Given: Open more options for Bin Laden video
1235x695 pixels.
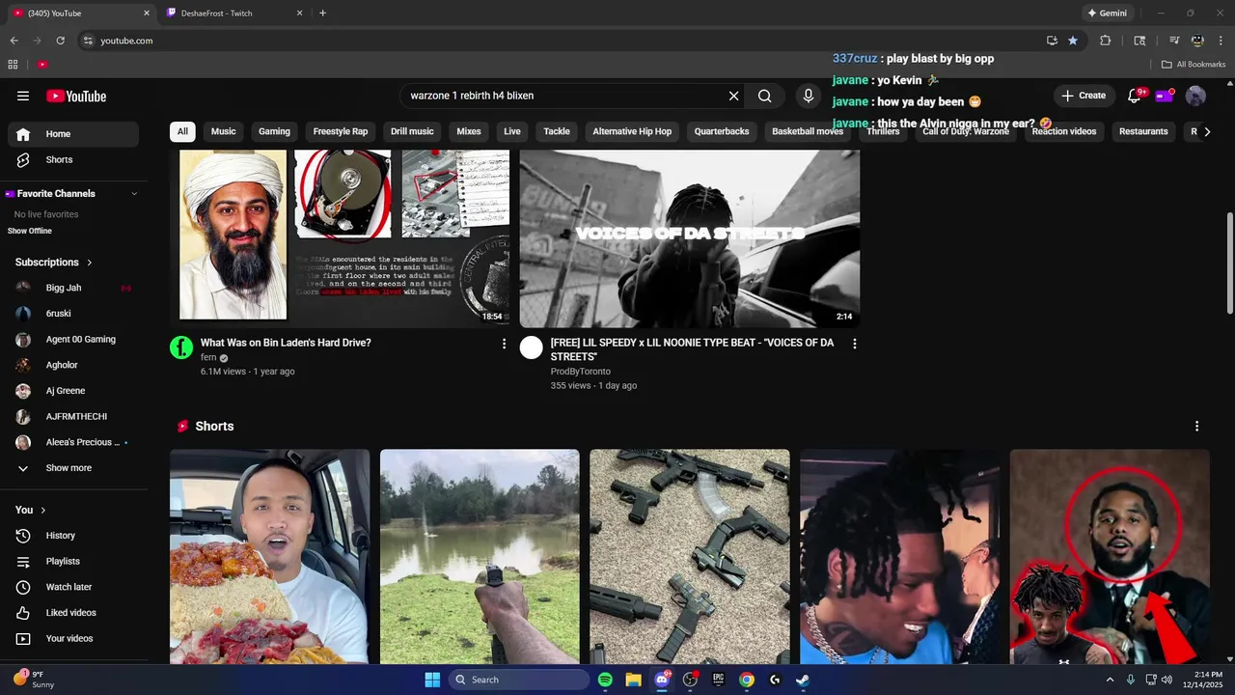Looking at the screenshot, I should pos(504,344).
